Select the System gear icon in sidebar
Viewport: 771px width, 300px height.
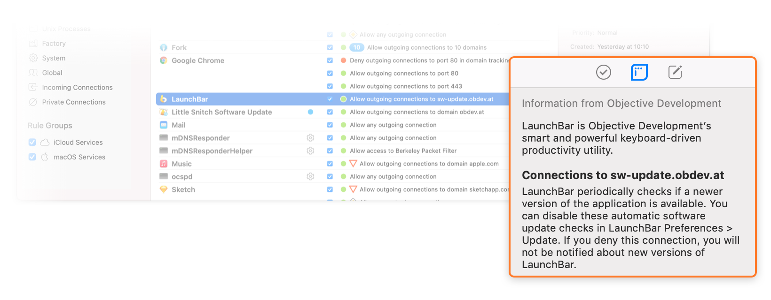(33, 58)
